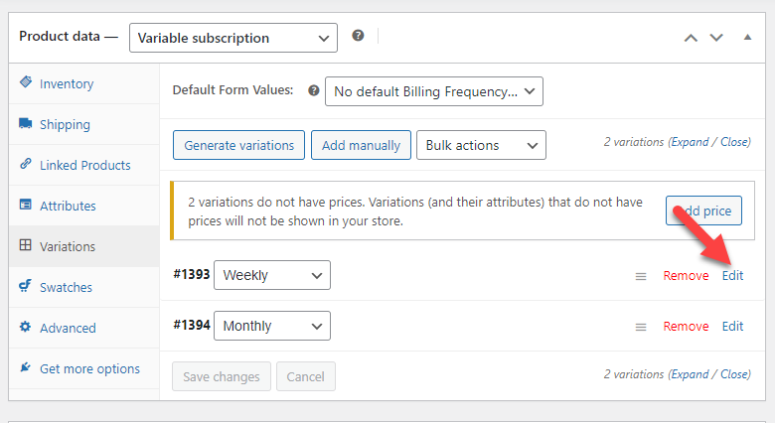This screenshot has width=775, height=423.
Task: Click the Shipping truck icon
Action: tap(25, 124)
